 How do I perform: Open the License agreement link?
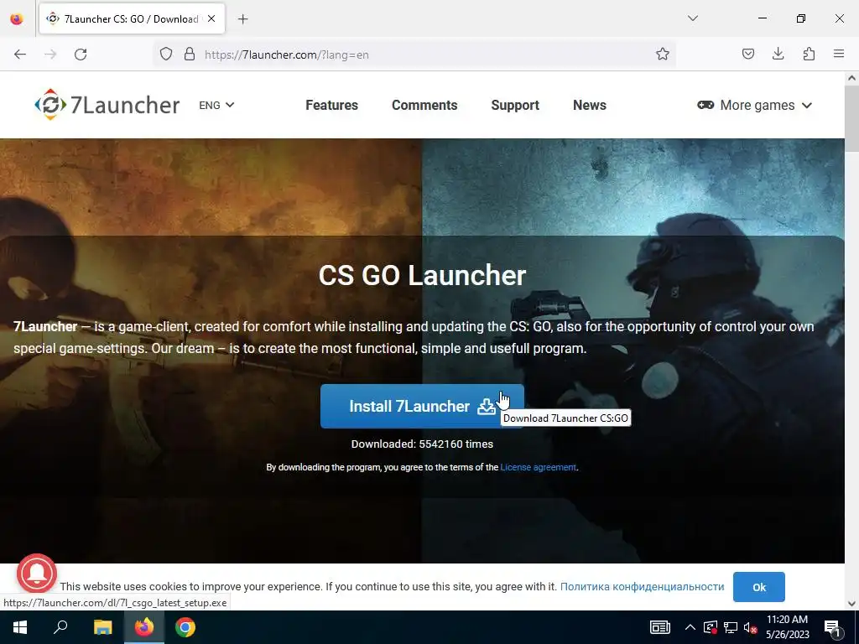pyautogui.click(x=538, y=467)
